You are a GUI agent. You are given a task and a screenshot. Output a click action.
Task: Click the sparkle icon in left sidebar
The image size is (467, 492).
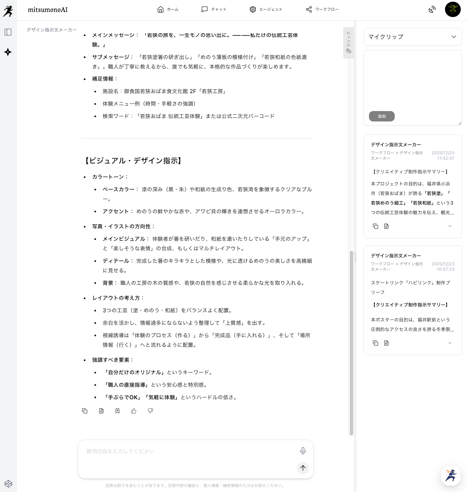(x=8, y=52)
